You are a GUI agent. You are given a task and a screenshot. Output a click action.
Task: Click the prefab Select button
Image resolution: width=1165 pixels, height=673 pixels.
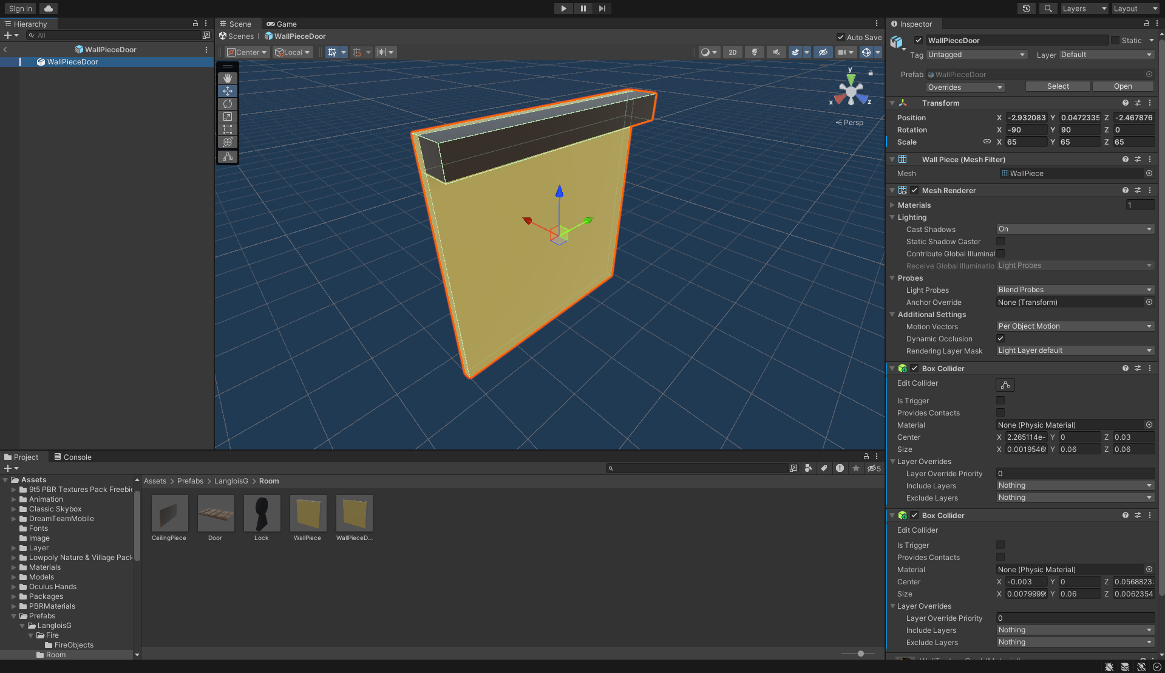[x=1058, y=86]
